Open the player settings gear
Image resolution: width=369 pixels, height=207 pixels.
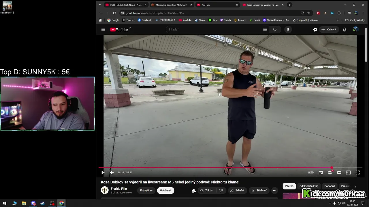pos(330,172)
